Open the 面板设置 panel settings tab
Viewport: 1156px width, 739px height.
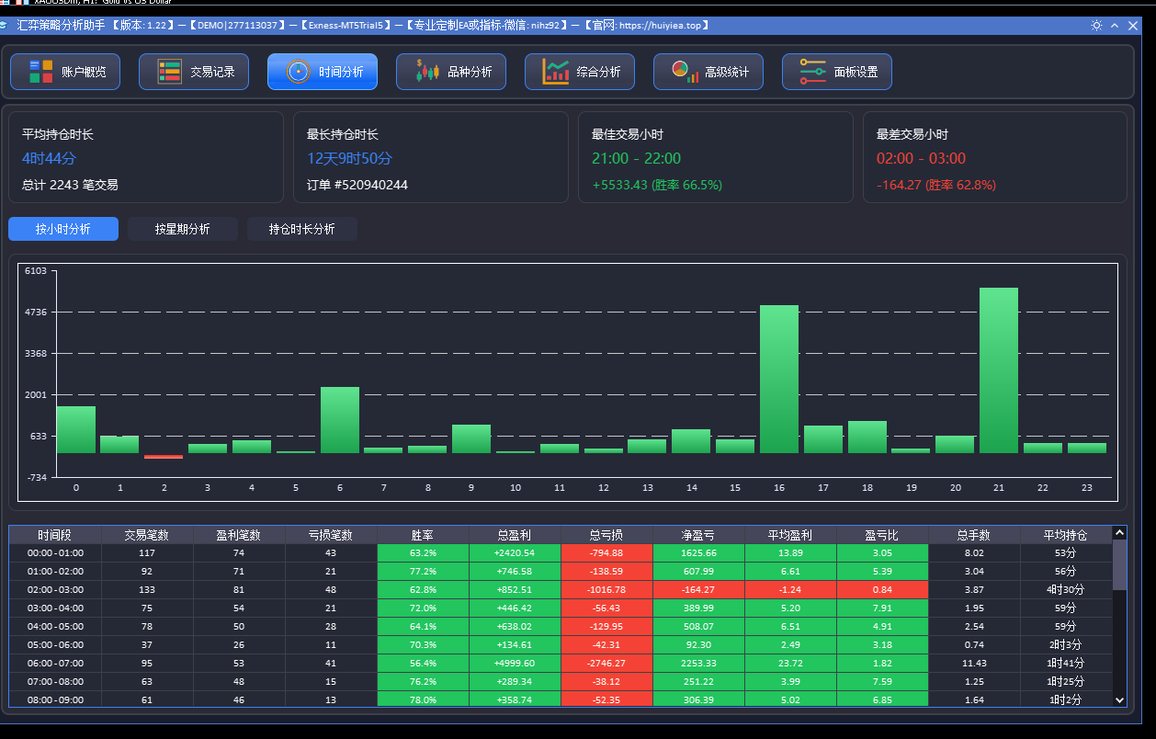[837, 72]
